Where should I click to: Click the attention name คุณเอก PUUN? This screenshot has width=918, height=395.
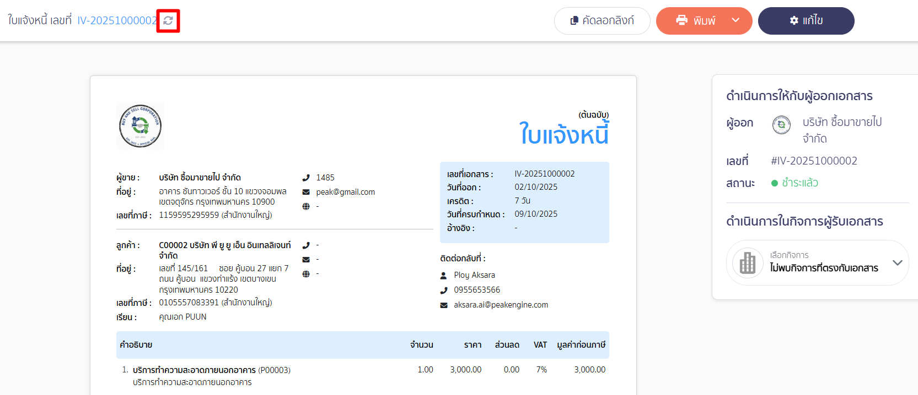point(182,317)
